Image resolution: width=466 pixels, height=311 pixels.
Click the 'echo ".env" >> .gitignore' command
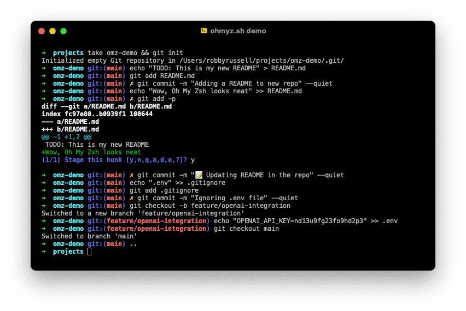pyautogui.click(x=177, y=183)
